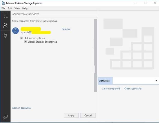Screen dimensions: 159x123
Task: Select the Activities tab
Action: click(x=105, y=81)
